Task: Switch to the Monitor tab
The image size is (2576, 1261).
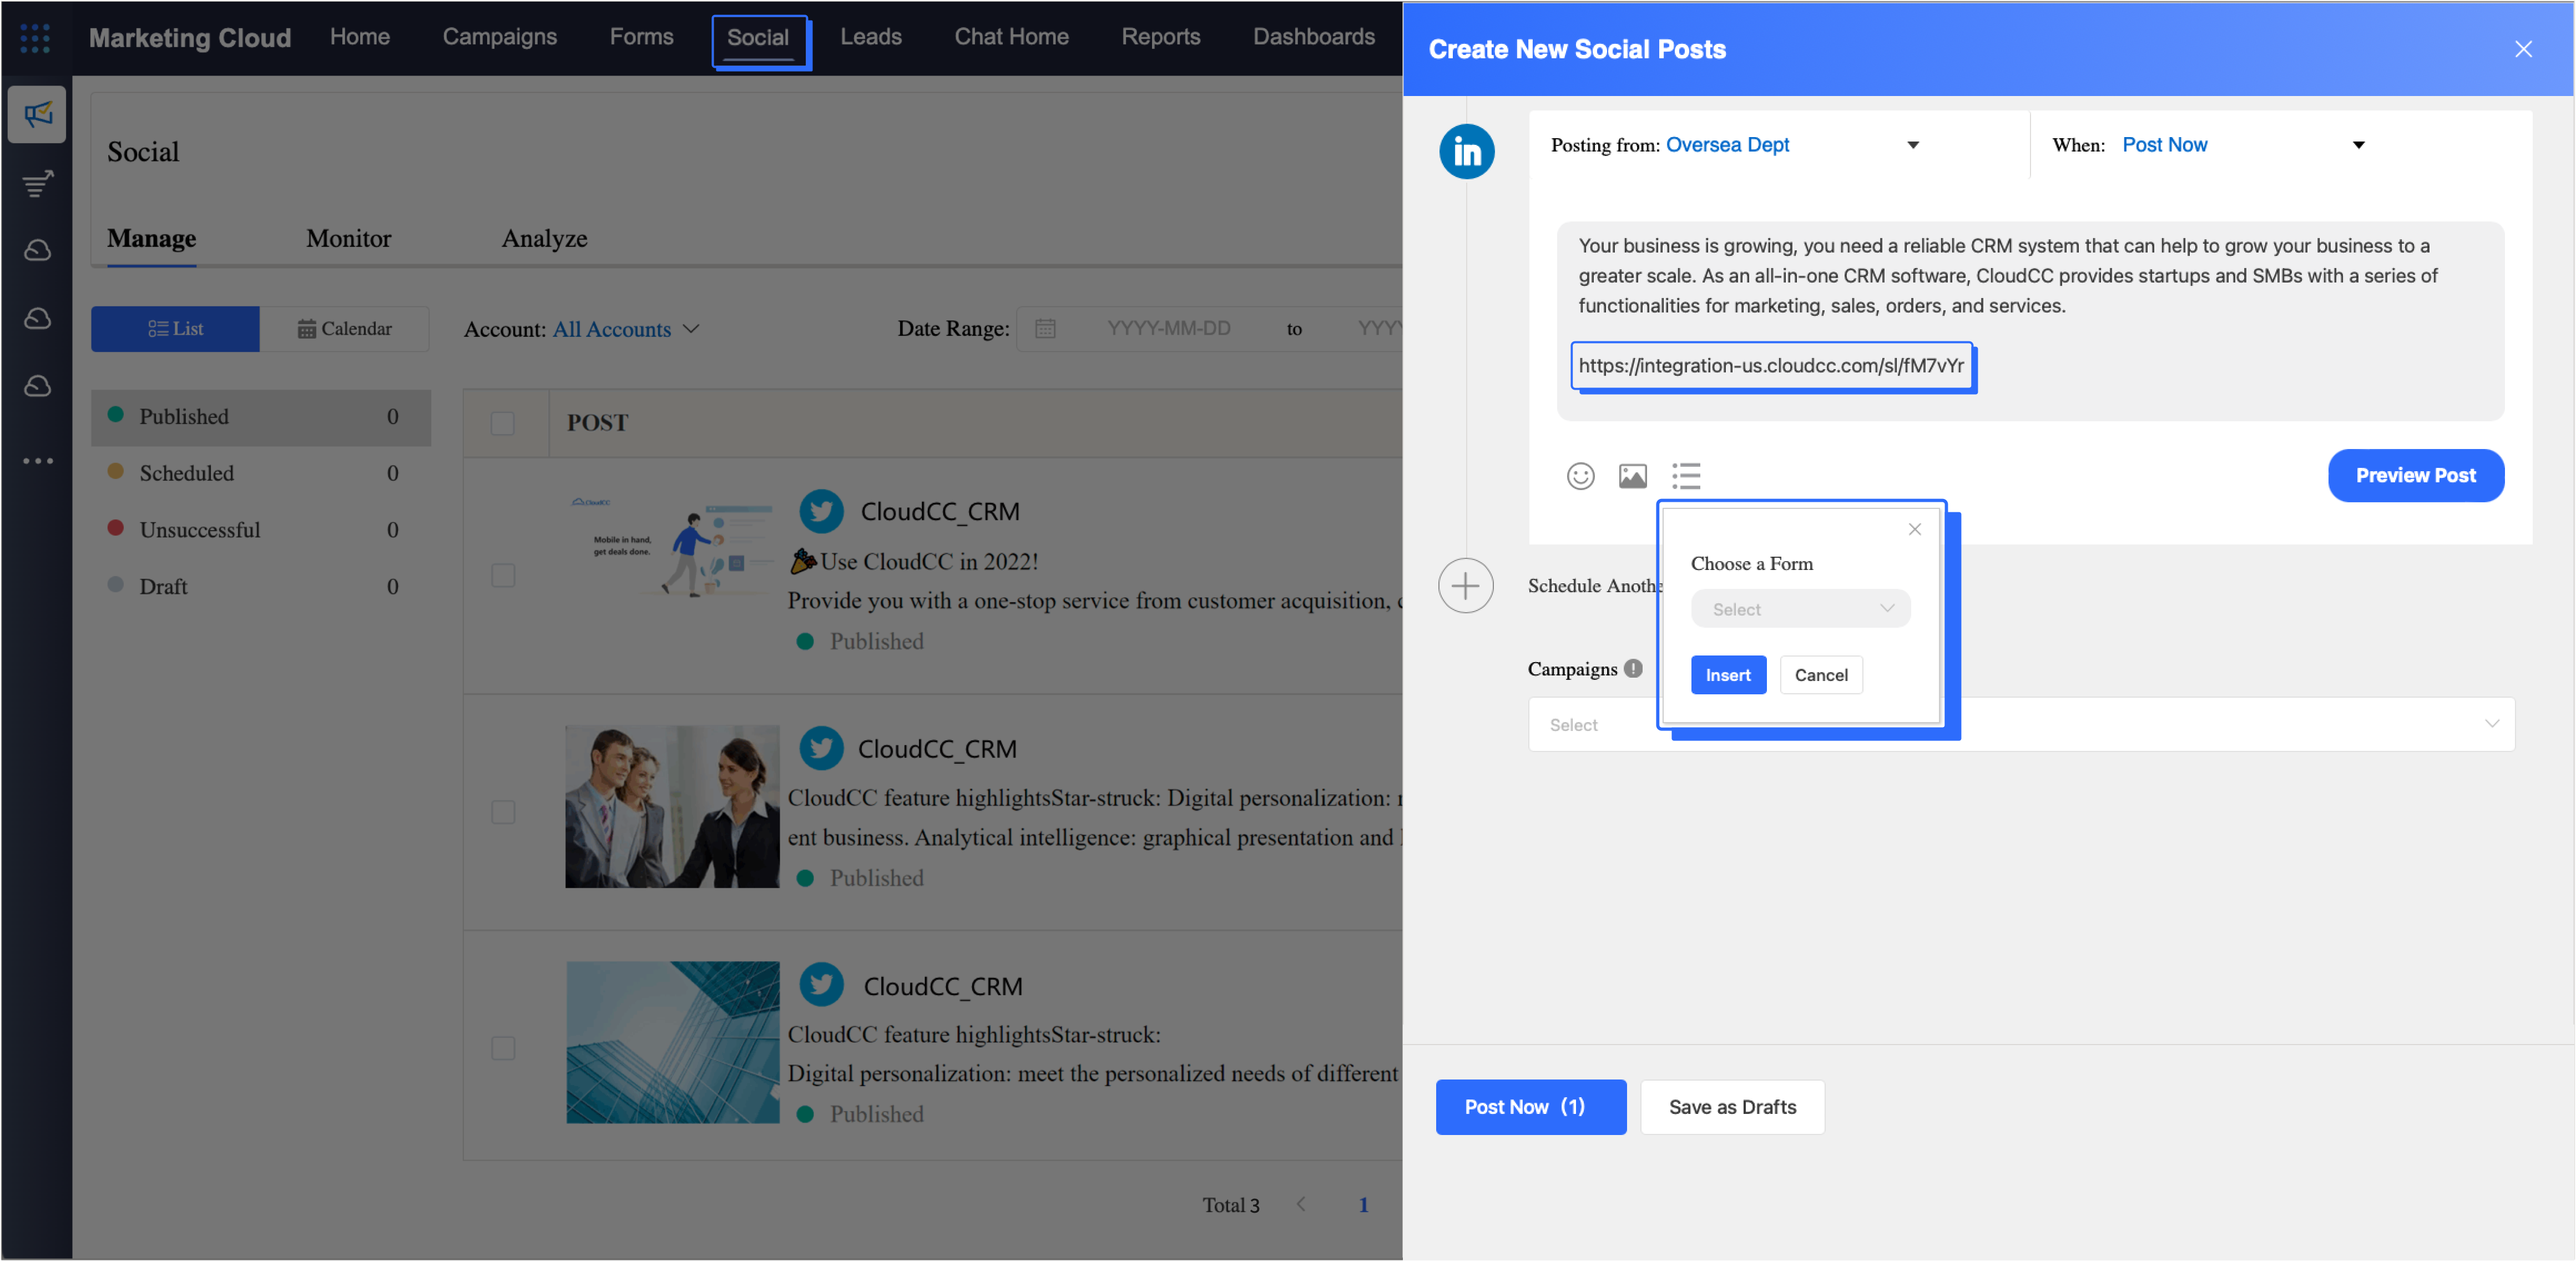Action: [348, 239]
